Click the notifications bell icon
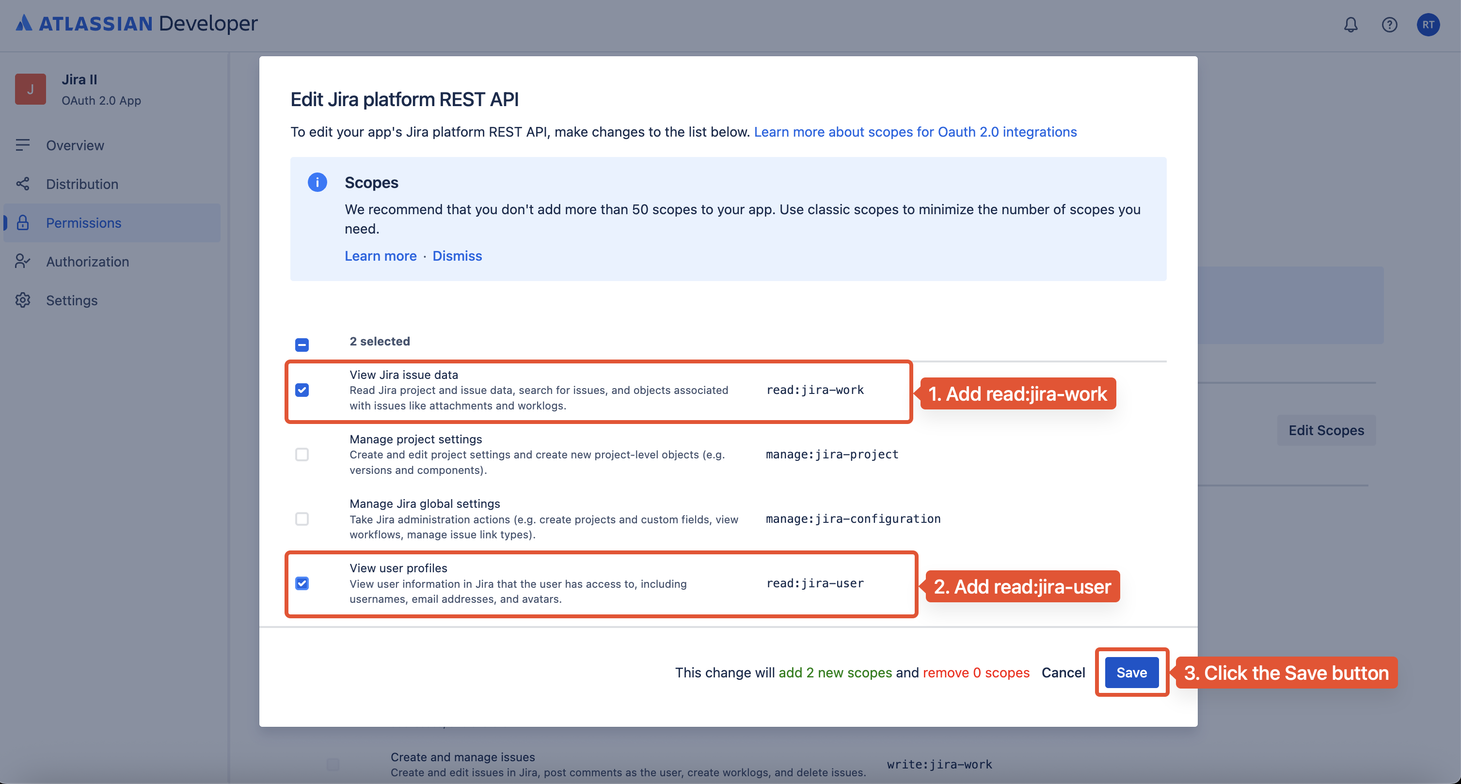 1350,24
